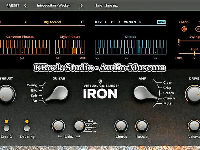Select previous style before Big Accents
This screenshot has width=200, height=150.
(x=25, y=22)
